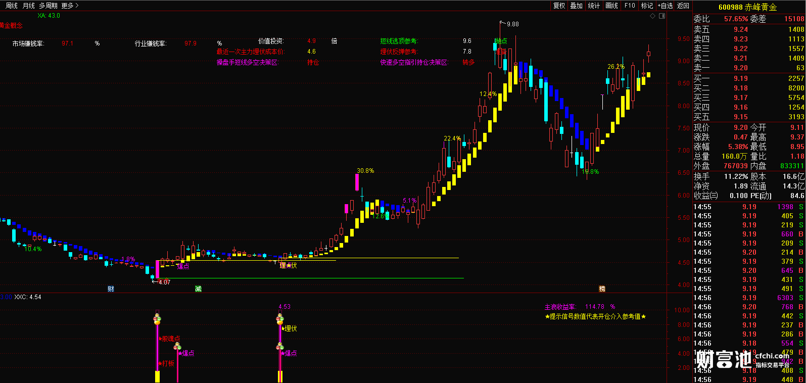Click the 换手 11.22% value
The image size is (806, 383).
[x=736, y=177]
